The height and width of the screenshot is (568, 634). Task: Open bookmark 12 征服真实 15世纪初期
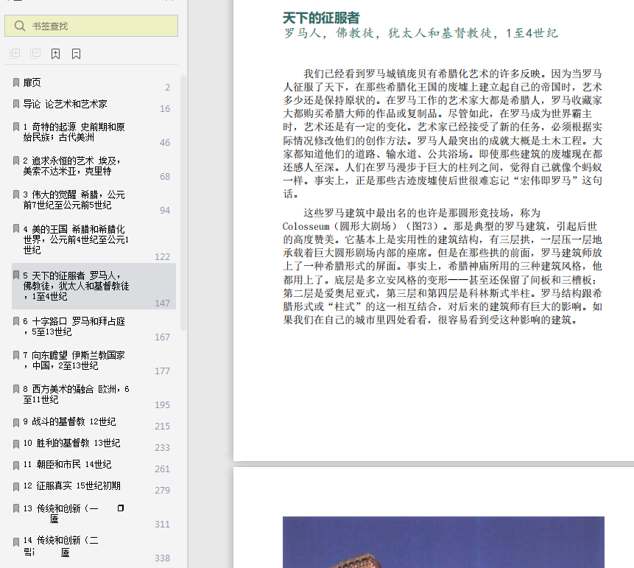pyautogui.click(x=71, y=485)
